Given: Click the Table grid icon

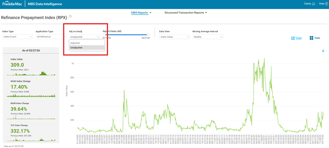Looking at the screenshot, I should click(311, 38).
